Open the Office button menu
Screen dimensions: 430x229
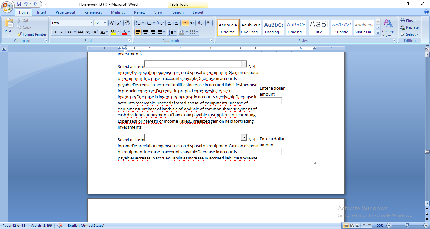coord(7,6)
